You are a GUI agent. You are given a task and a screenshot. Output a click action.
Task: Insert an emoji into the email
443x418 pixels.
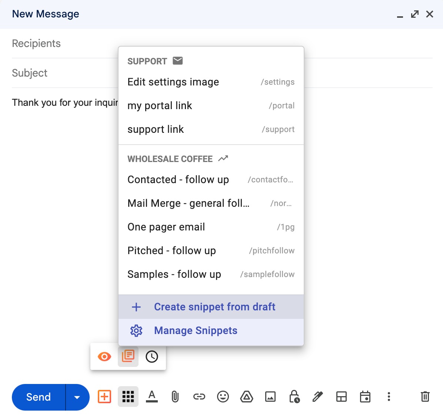tap(223, 397)
